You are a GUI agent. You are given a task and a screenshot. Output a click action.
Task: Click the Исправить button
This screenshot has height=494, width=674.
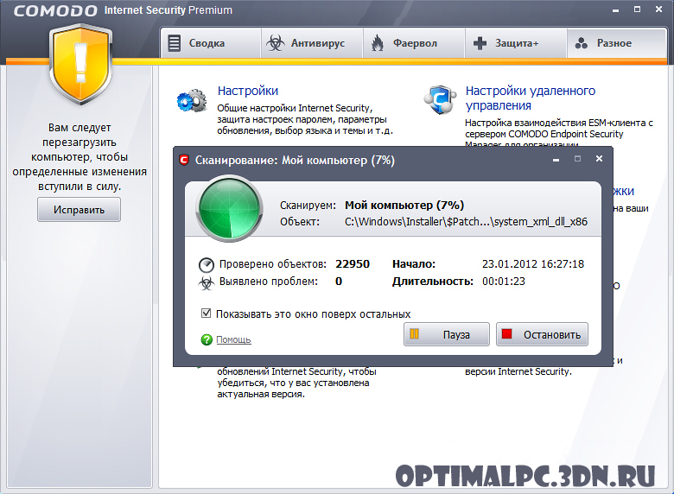79,210
